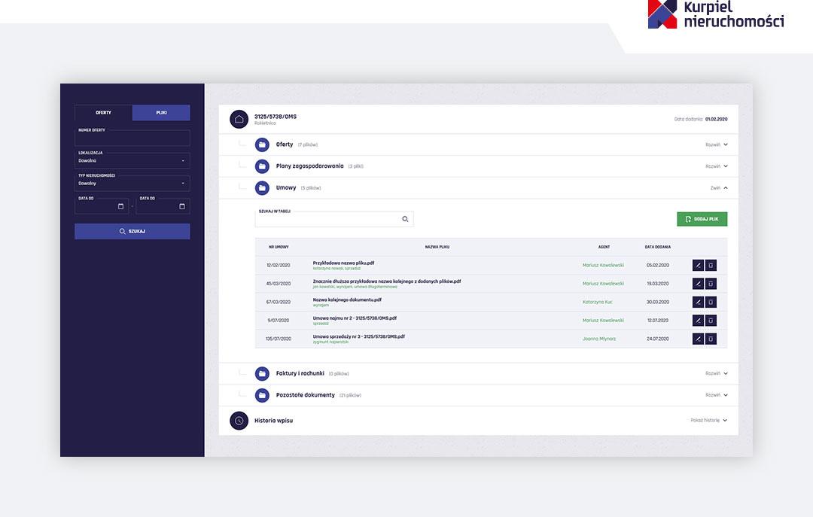
Task: Click the Numer oferty input field
Action: (x=132, y=138)
